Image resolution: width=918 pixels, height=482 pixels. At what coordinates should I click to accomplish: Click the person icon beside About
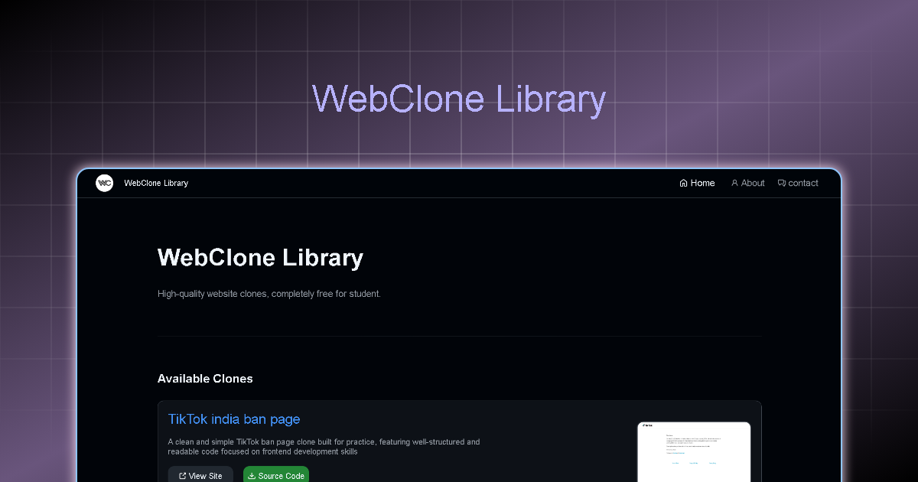(x=734, y=183)
